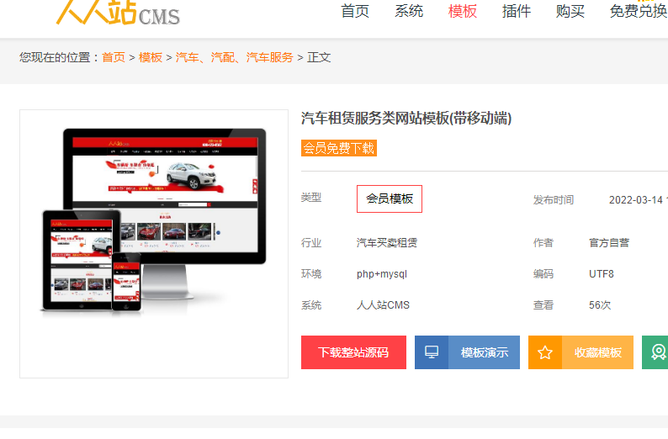Click the 模板 breadcrumb link
The image size is (668, 439).
coord(151,57)
